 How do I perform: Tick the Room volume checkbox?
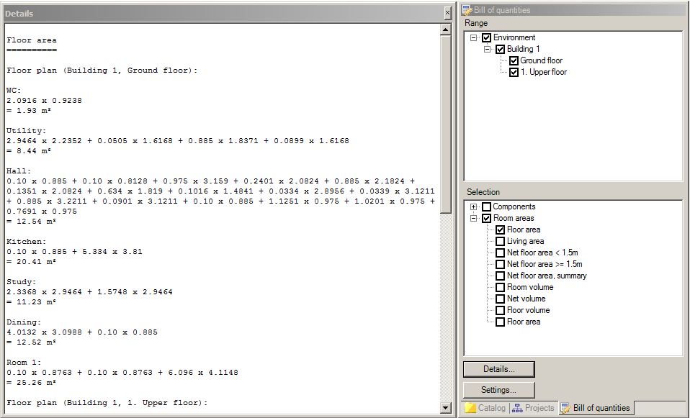pyautogui.click(x=500, y=288)
